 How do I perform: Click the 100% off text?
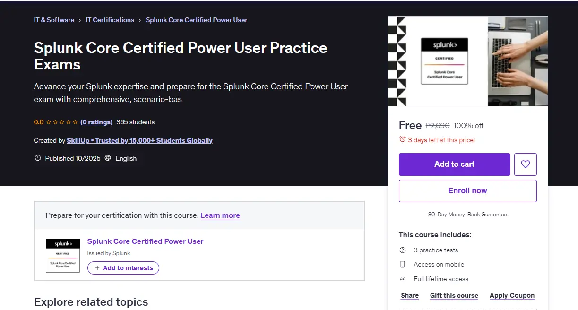(468, 126)
